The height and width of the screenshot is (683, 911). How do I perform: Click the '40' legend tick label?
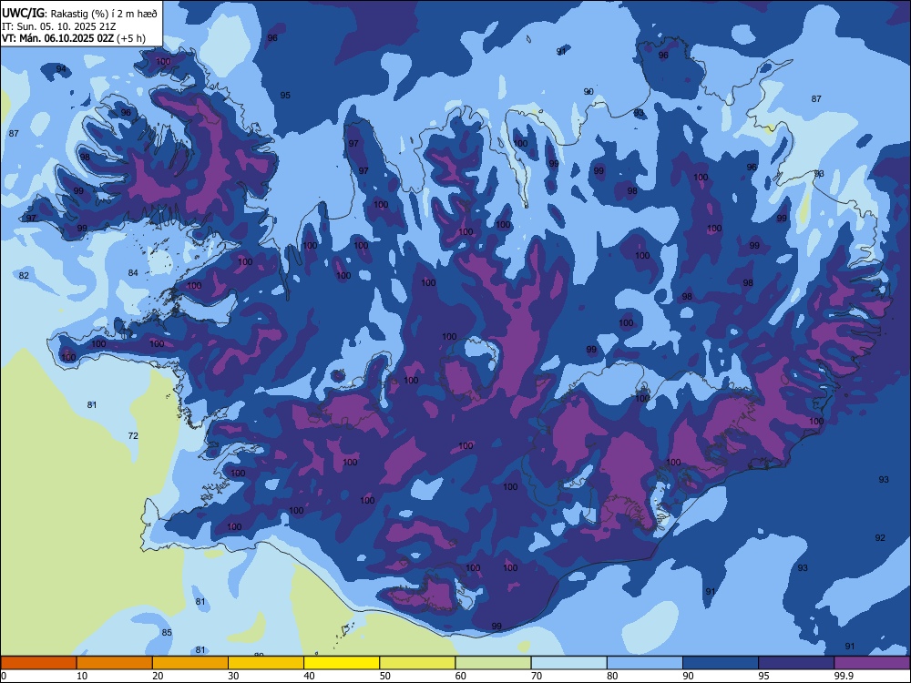pyautogui.click(x=309, y=676)
